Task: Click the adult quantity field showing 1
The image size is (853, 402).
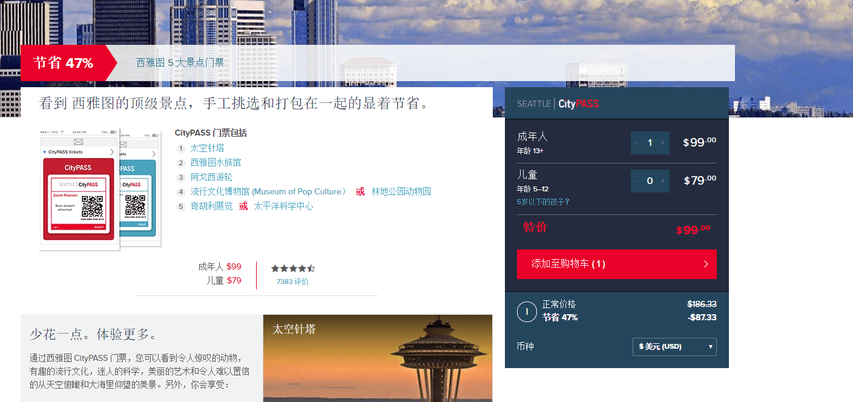Action: tap(650, 143)
